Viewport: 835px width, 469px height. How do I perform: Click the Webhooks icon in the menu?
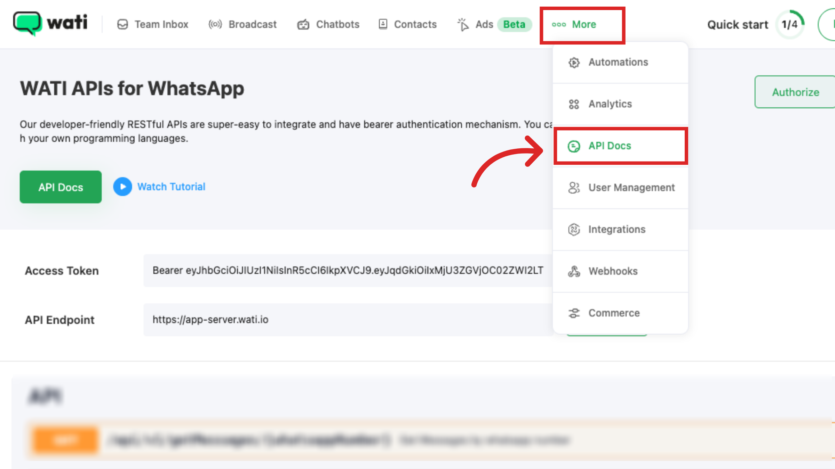[x=574, y=271]
